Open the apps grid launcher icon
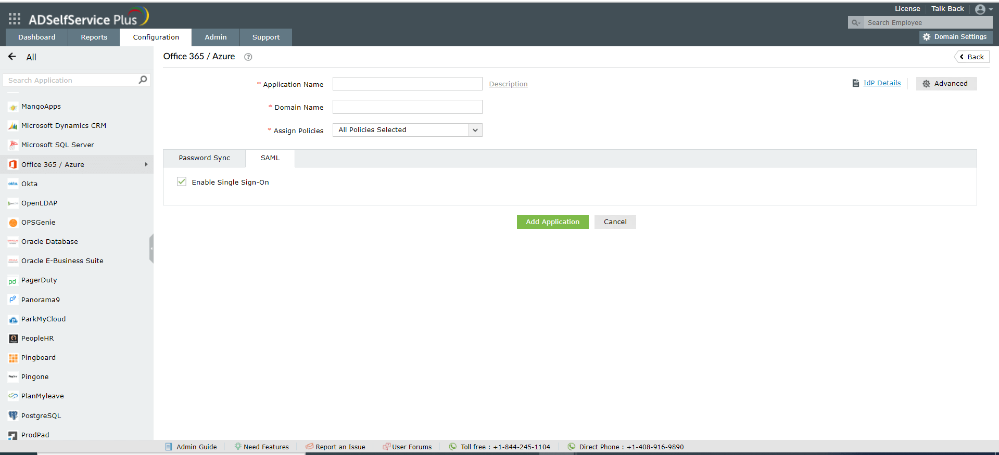The width and height of the screenshot is (999, 455). coord(15,19)
